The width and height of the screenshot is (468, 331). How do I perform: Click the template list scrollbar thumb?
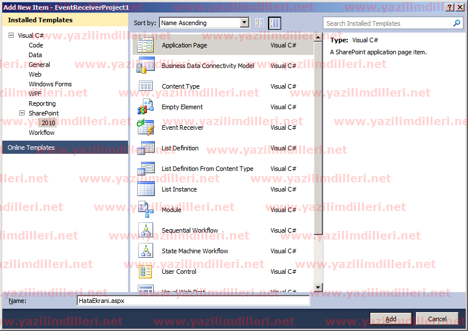(318, 138)
